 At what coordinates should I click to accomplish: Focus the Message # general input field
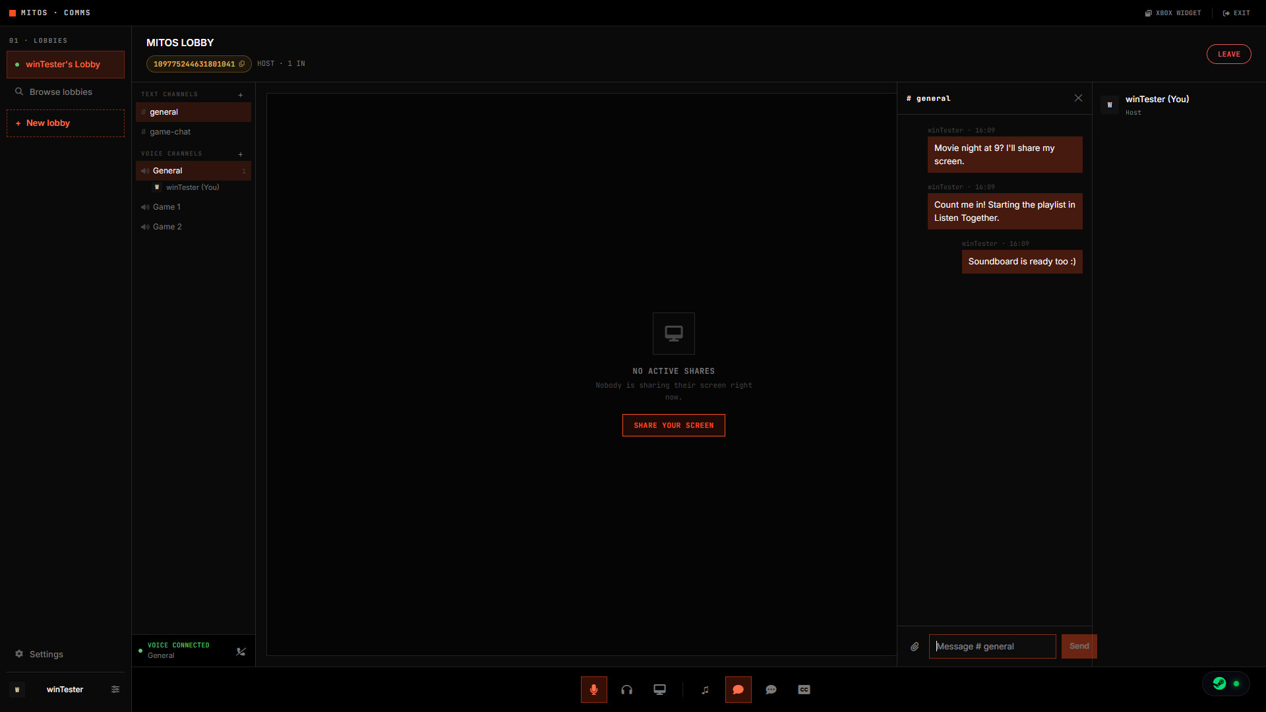[992, 647]
